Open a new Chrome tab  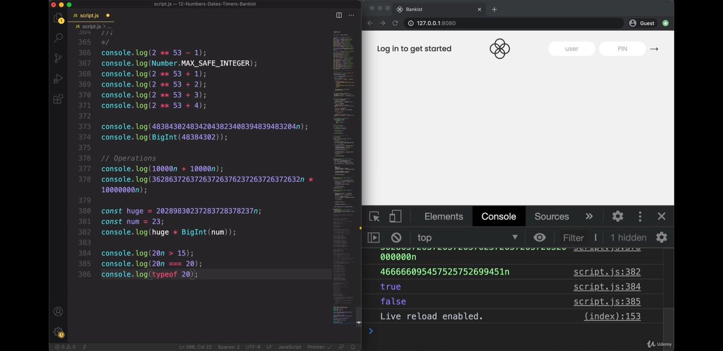(x=494, y=9)
